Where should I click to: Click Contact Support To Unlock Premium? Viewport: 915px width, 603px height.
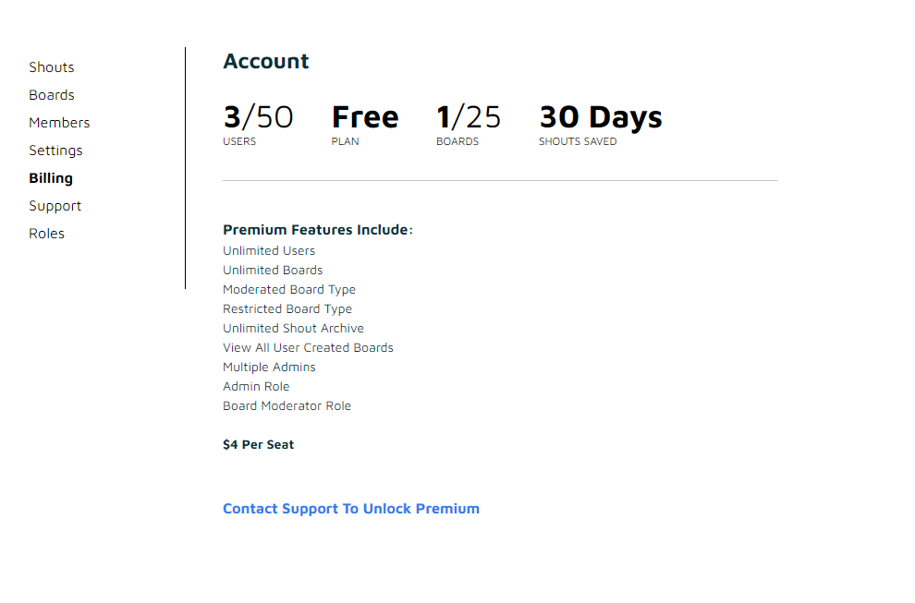[351, 509]
